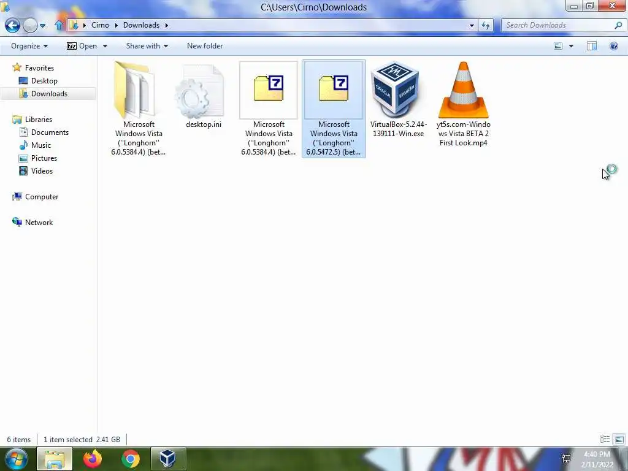The image size is (628, 471).
Task: Go back with the Back arrow button
Action: tap(12, 26)
